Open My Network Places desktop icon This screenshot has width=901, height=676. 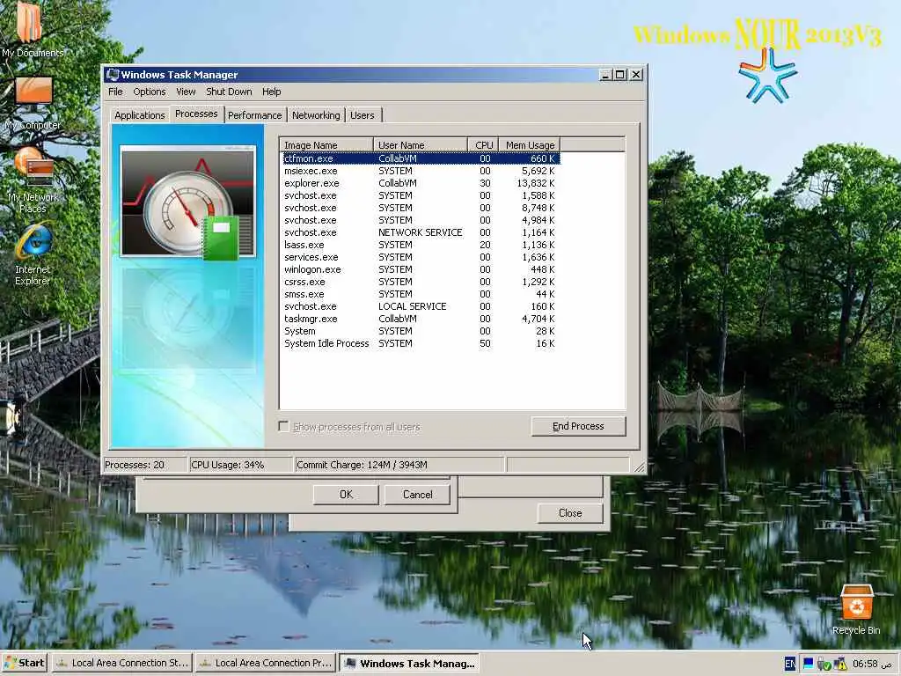click(33, 180)
